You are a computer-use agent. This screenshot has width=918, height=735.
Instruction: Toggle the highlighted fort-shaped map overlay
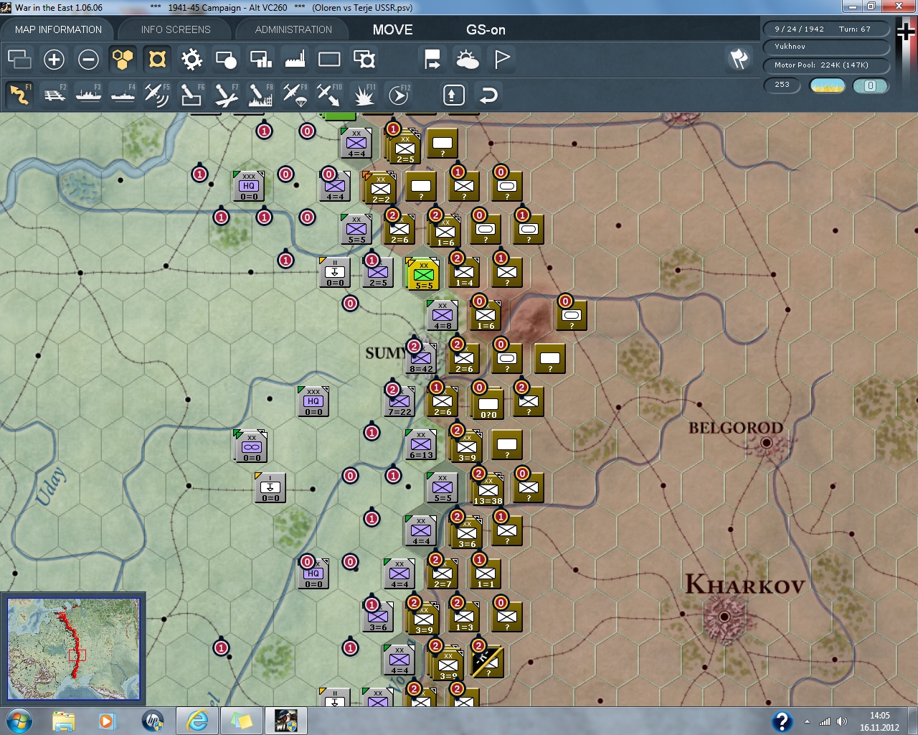click(157, 59)
